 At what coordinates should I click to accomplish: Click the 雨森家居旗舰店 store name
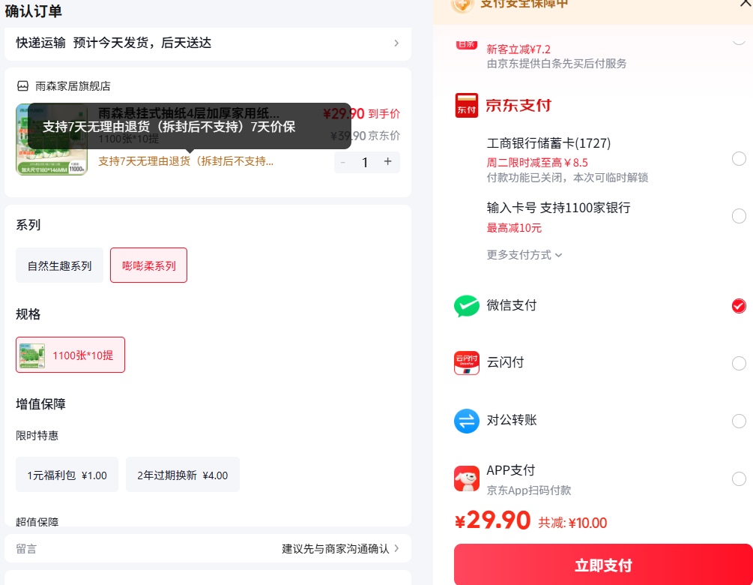[73, 86]
